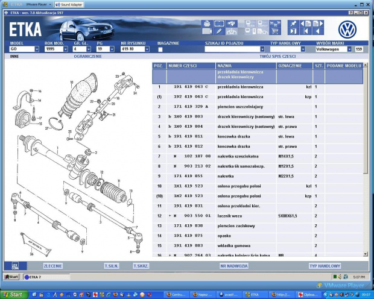The image size is (374, 299).
Task: Click the parts list scroll up arrow
Action: 366,65
